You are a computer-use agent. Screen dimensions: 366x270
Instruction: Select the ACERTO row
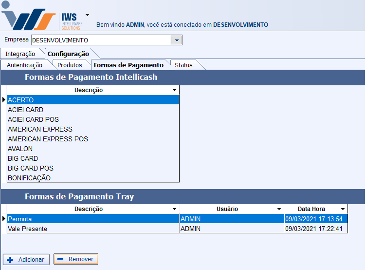(93, 100)
